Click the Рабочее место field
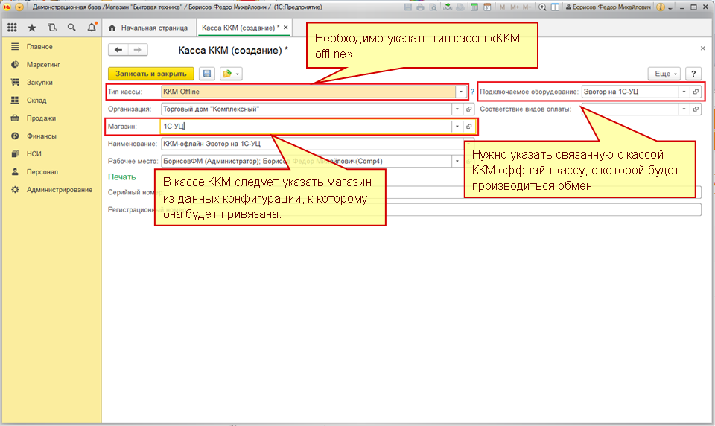715x426 pixels. (306, 161)
